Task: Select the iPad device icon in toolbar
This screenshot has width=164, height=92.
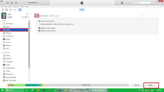Action: (20, 10)
